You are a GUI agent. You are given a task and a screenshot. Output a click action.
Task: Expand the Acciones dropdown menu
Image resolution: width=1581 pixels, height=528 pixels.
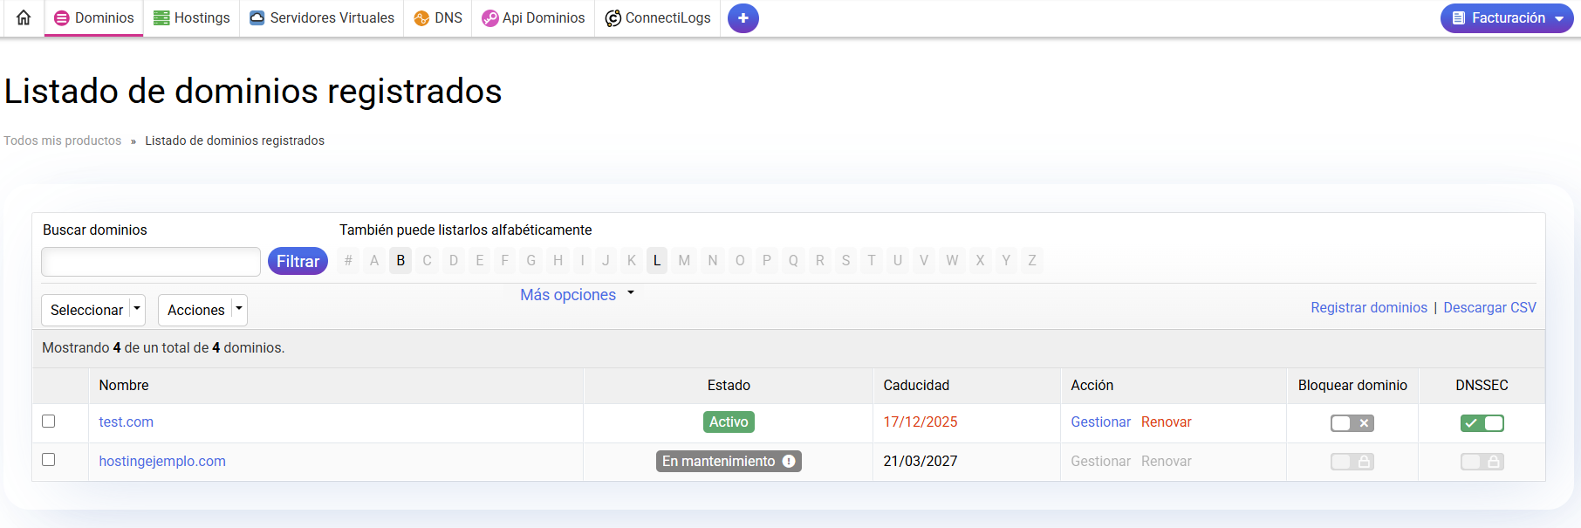pos(202,310)
